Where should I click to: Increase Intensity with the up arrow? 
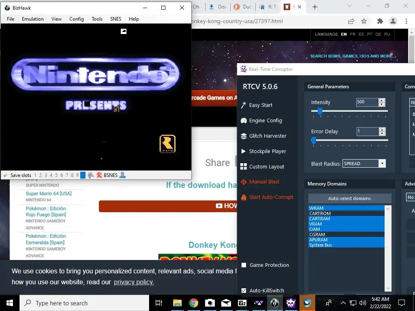pyautogui.click(x=382, y=100)
